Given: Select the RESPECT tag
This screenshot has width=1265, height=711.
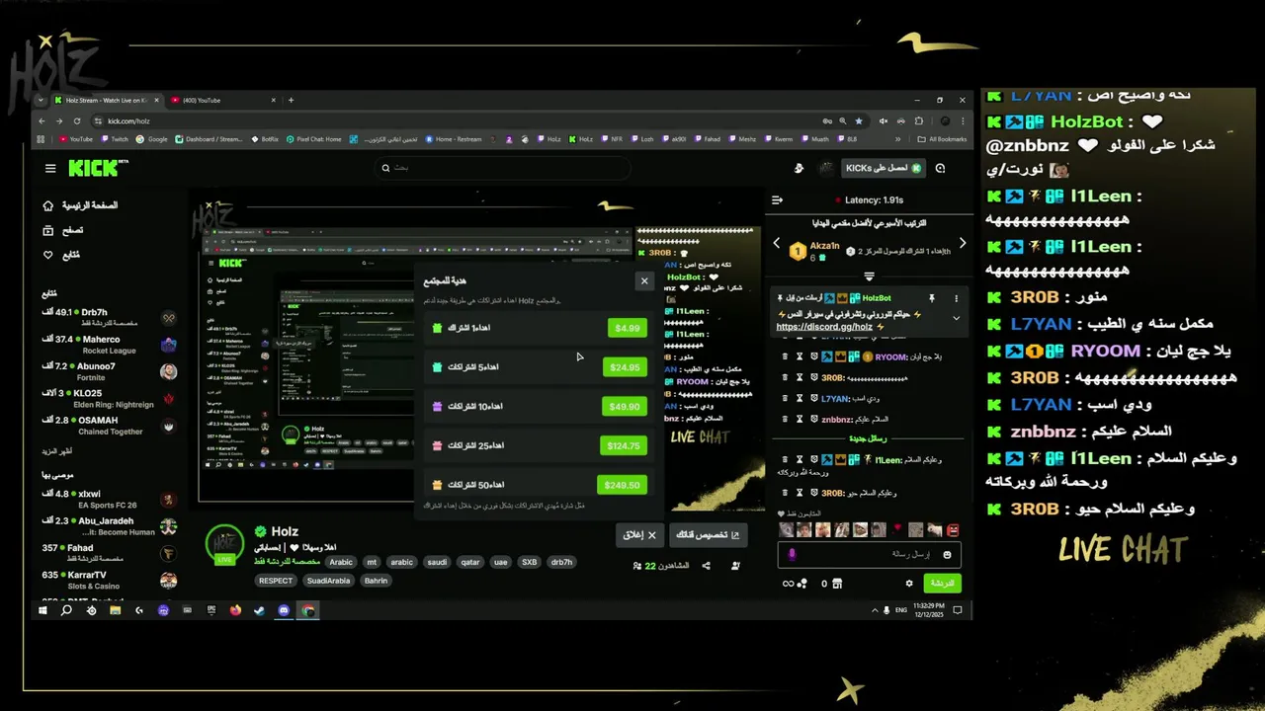Looking at the screenshot, I should [276, 581].
